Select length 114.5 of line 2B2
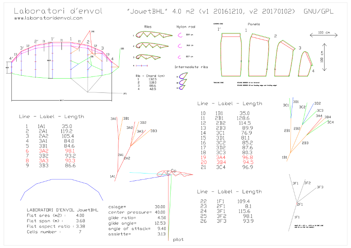Image resolution: width=351 pixels, height=248 pixels. (245, 123)
